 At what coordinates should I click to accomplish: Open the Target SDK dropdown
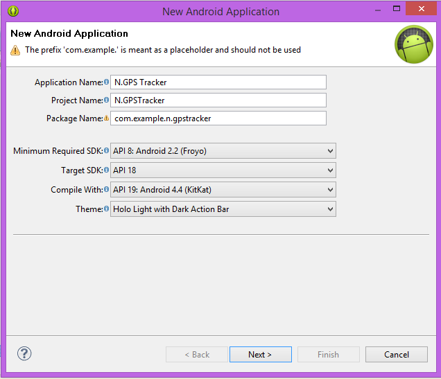point(223,170)
